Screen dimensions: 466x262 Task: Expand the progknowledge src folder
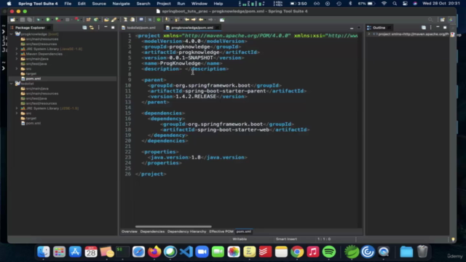click(x=17, y=68)
